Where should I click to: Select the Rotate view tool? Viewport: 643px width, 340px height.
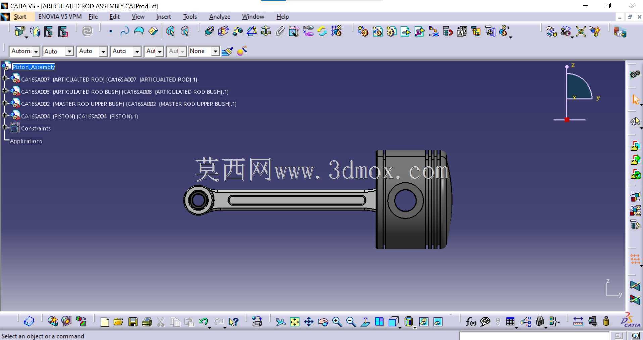click(323, 322)
